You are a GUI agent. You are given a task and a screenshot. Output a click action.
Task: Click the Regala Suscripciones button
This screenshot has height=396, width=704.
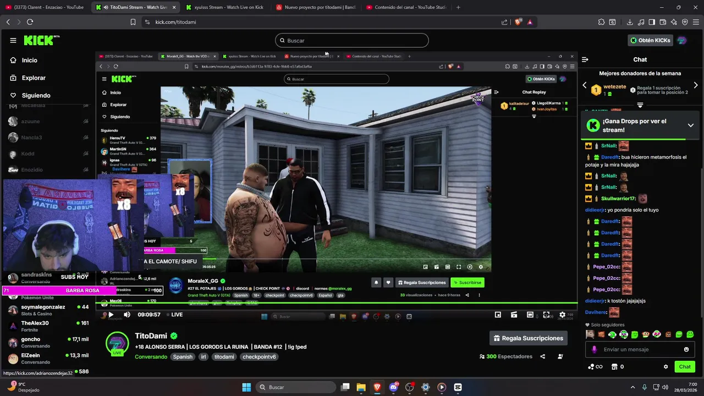529,338
